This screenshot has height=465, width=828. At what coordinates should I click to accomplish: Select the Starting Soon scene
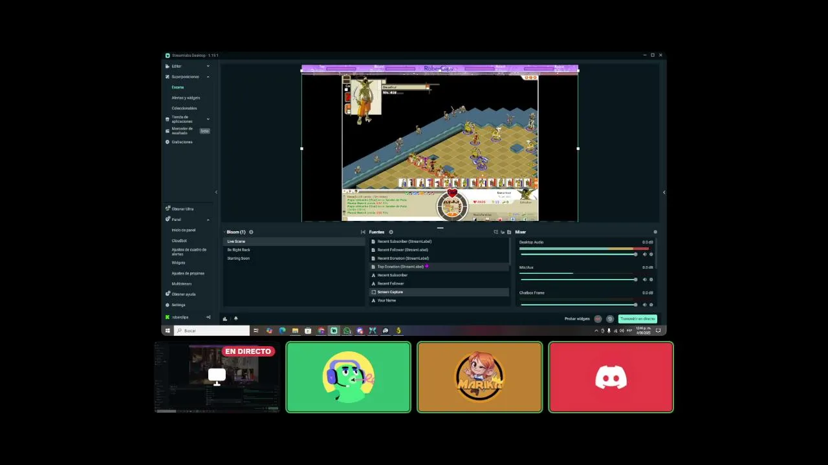(x=294, y=258)
